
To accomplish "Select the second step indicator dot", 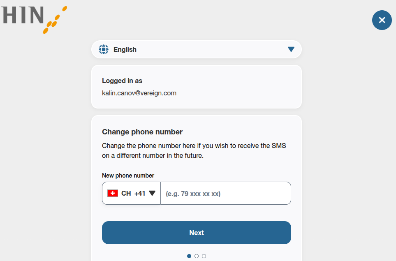I will (197, 256).
